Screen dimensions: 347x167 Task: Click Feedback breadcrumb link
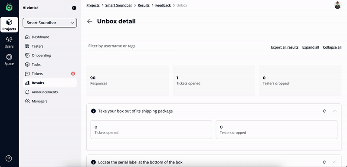coord(163,5)
